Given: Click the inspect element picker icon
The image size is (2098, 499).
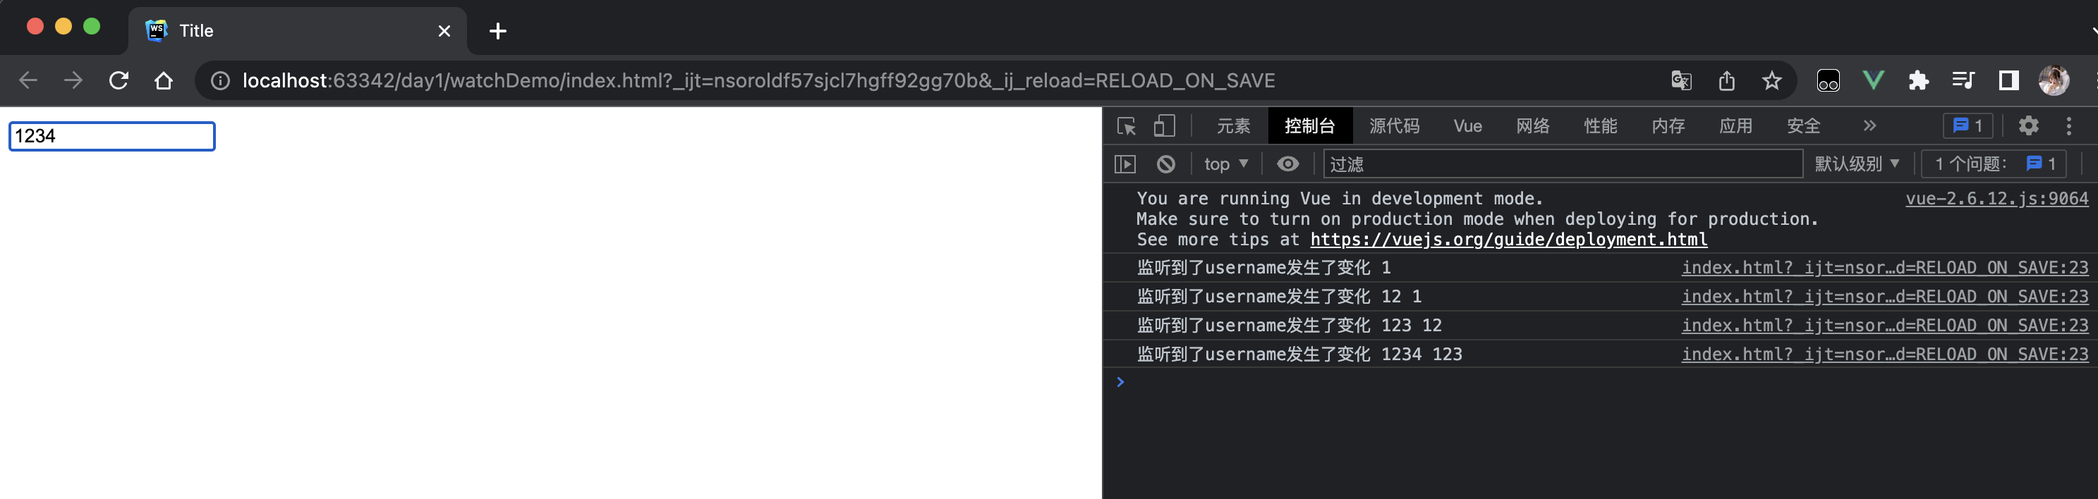Looking at the screenshot, I should [1127, 126].
